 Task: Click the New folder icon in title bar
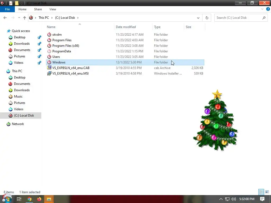17,3
